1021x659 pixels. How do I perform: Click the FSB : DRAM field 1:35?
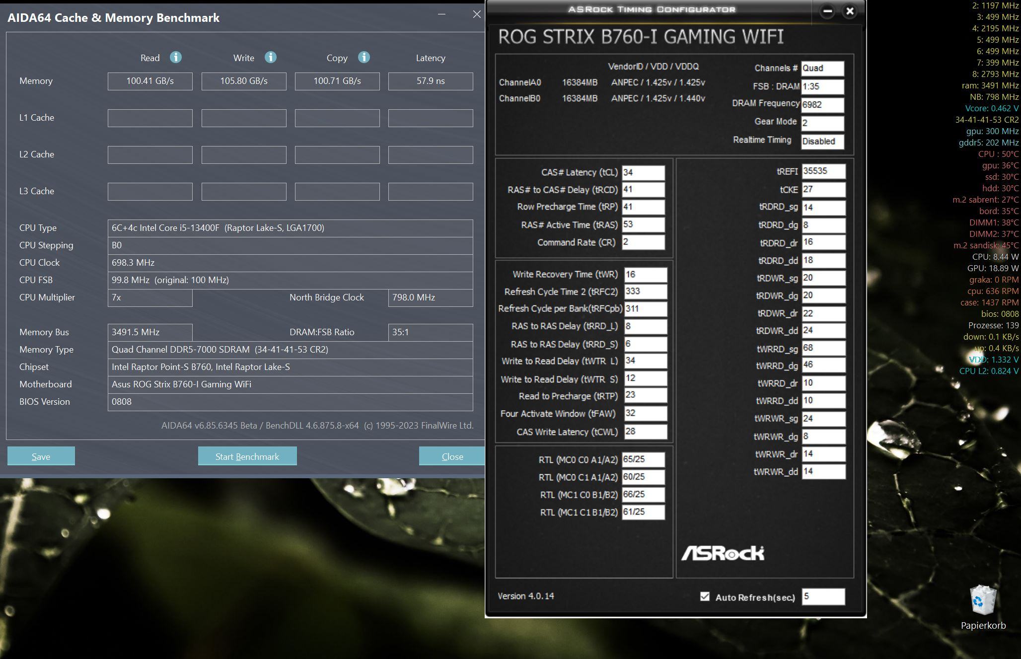822,86
